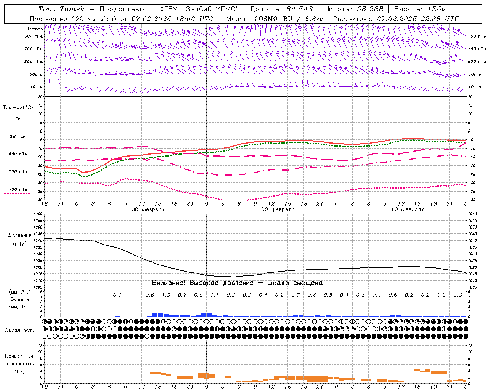Click the 1.1 precipitation amount value

[x=215, y=295]
